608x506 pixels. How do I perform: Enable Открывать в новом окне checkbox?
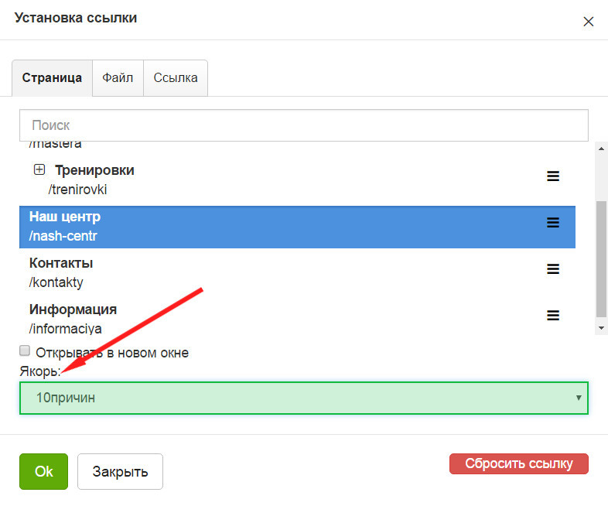tap(25, 350)
